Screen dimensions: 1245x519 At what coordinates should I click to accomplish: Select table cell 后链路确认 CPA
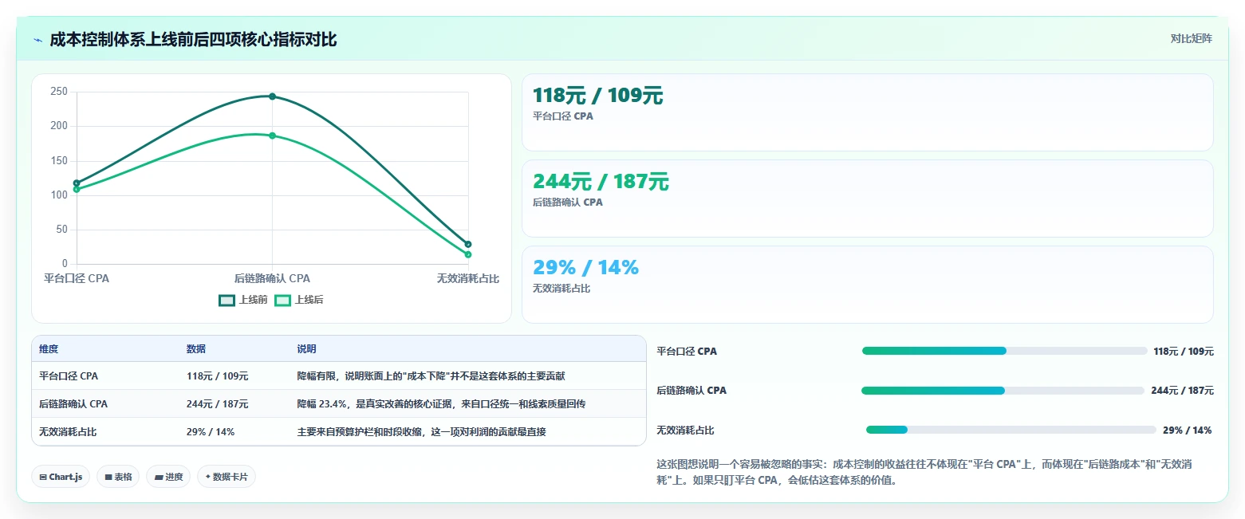tap(73, 403)
